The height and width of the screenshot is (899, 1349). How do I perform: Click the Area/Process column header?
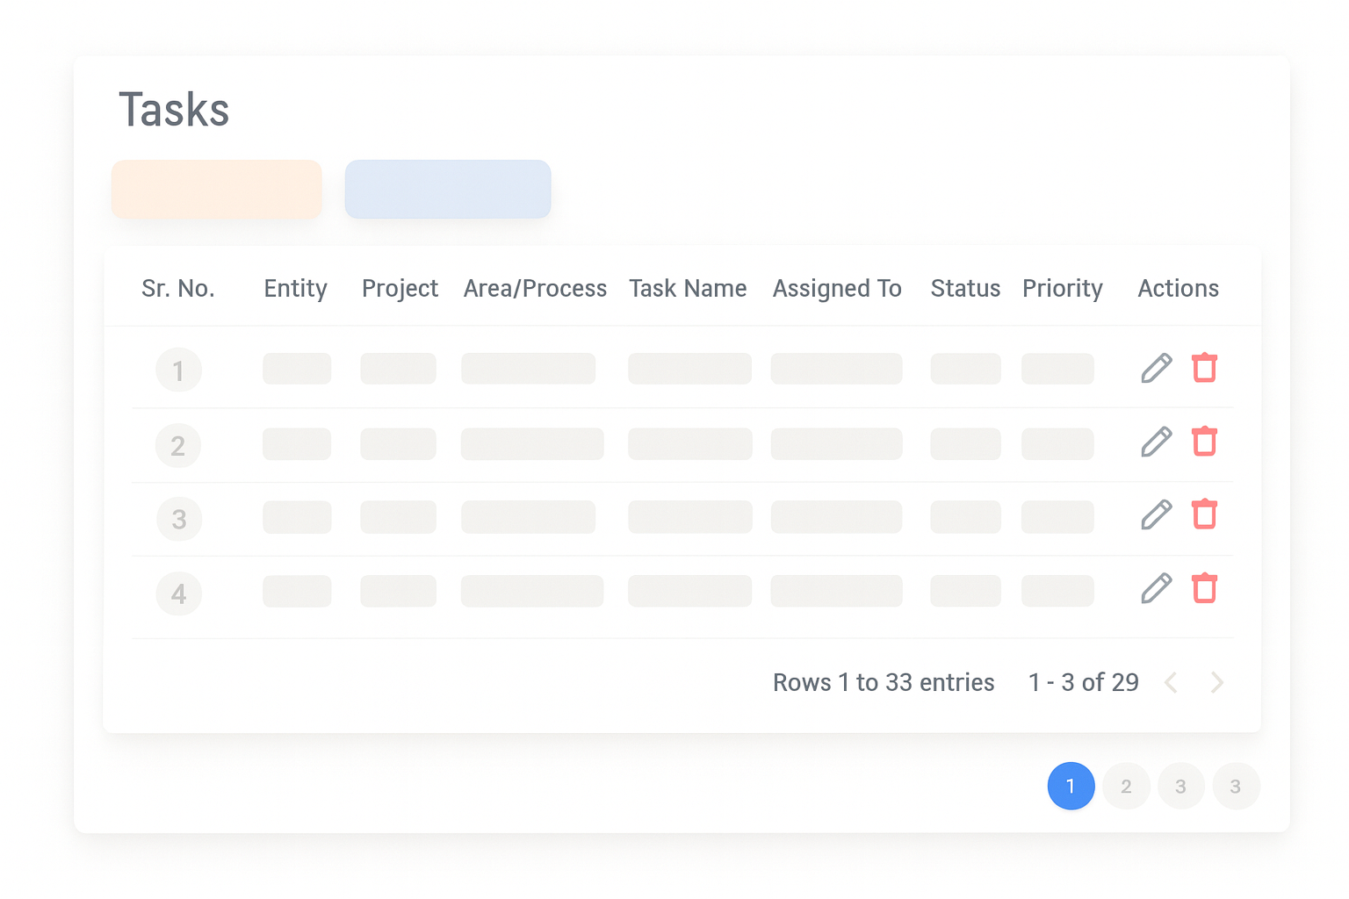pyautogui.click(x=535, y=289)
